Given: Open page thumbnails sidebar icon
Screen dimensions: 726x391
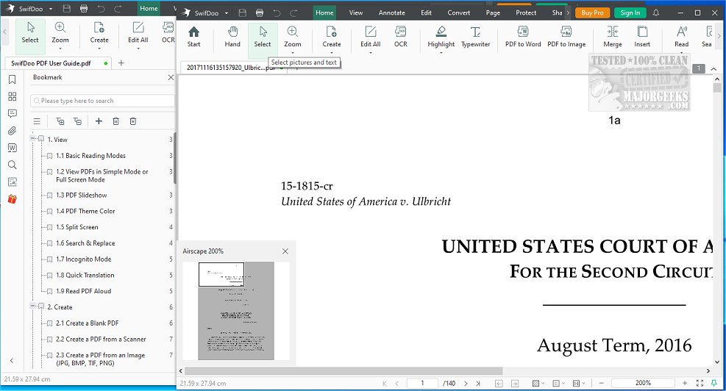Looking at the screenshot, I should tap(13, 96).
